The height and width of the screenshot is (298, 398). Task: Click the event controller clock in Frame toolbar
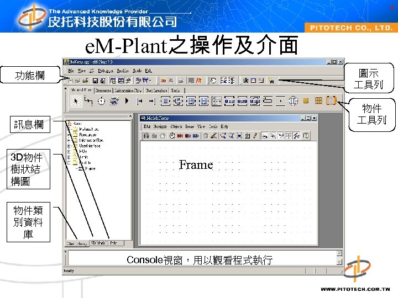[172, 136]
